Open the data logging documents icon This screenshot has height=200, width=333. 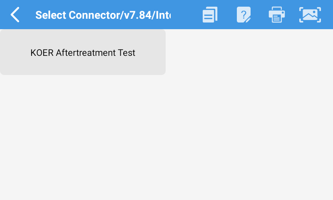210,15
